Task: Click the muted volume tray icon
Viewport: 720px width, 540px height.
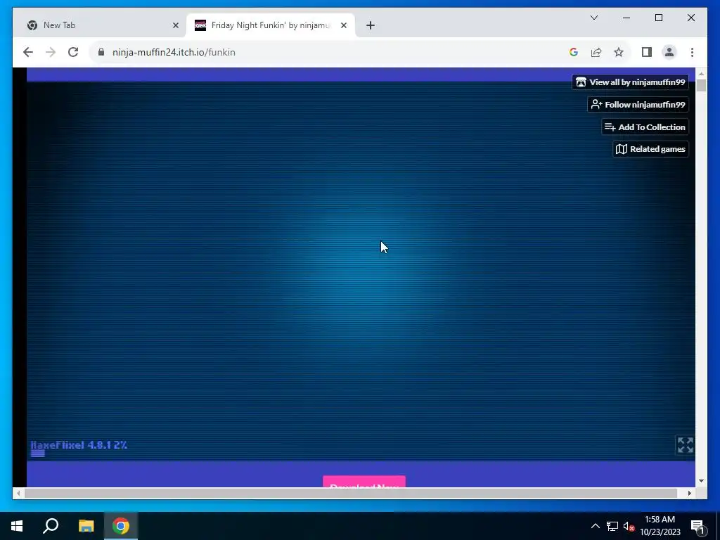Action: (x=629, y=526)
